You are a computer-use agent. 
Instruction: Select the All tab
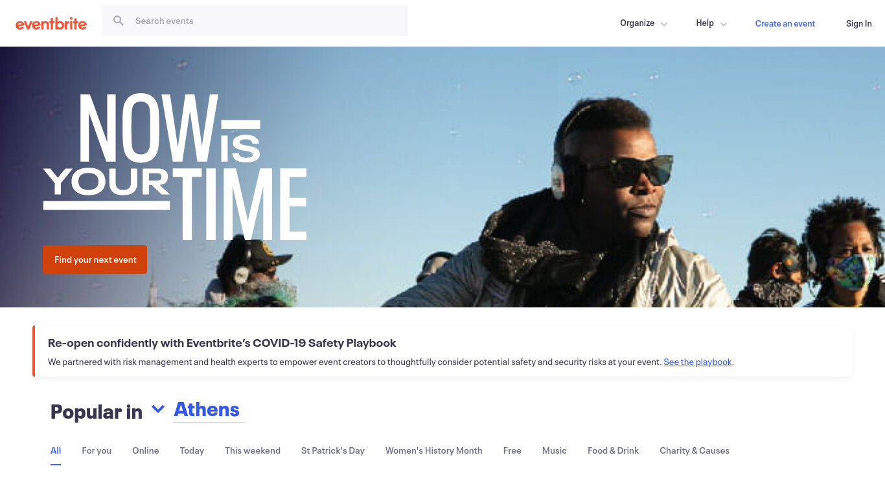pos(56,450)
